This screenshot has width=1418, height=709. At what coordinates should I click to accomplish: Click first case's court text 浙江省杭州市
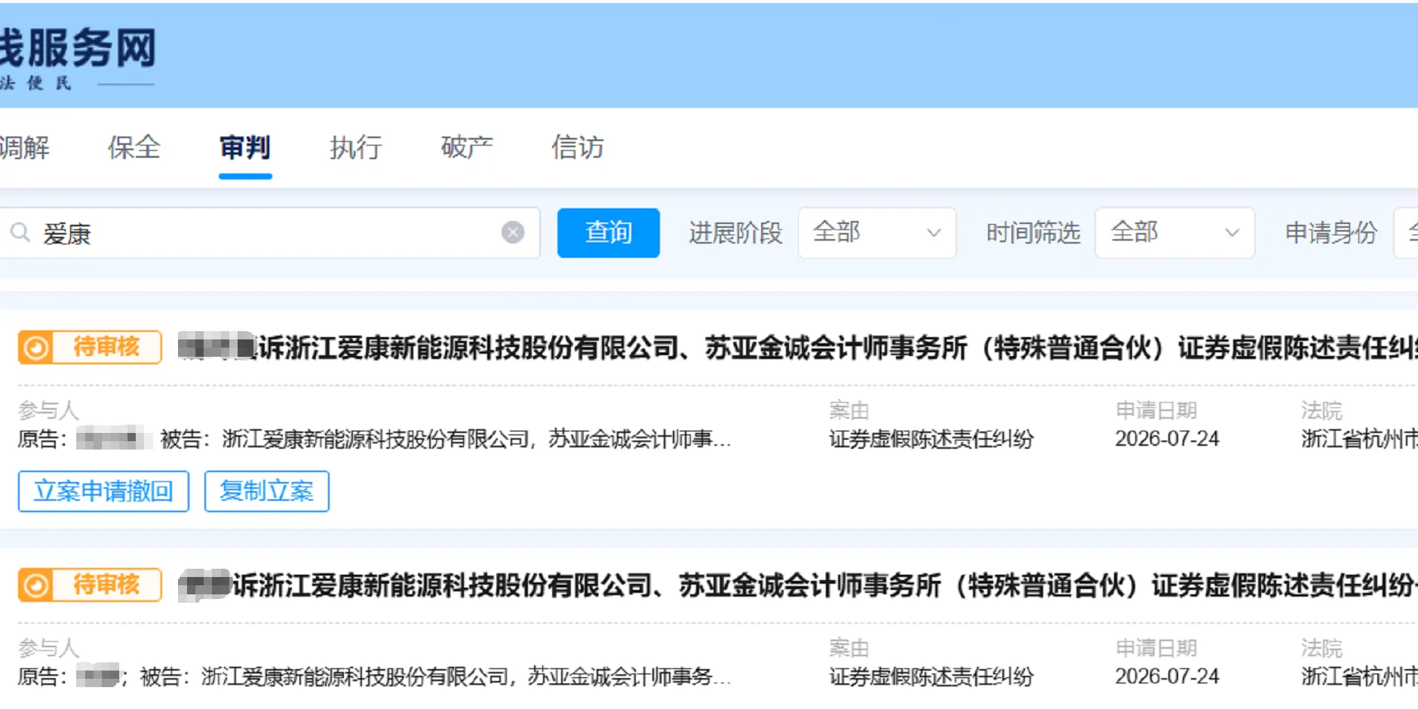tap(1359, 439)
